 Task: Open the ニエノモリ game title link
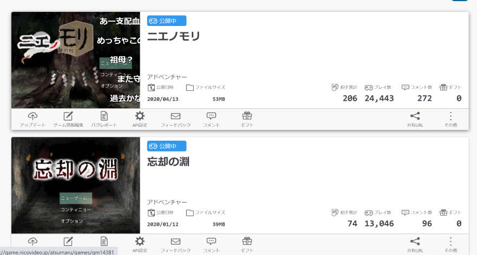(x=173, y=36)
